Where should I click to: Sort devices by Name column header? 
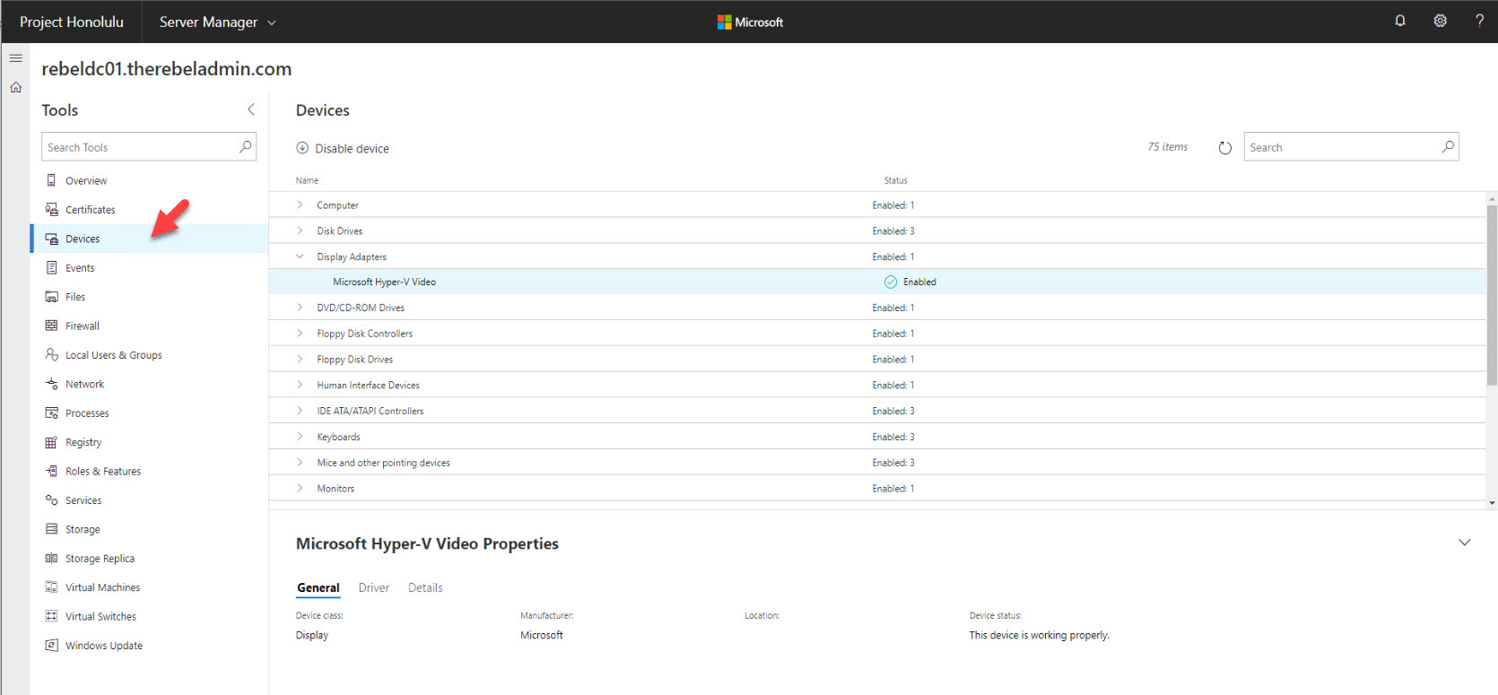click(307, 180)
